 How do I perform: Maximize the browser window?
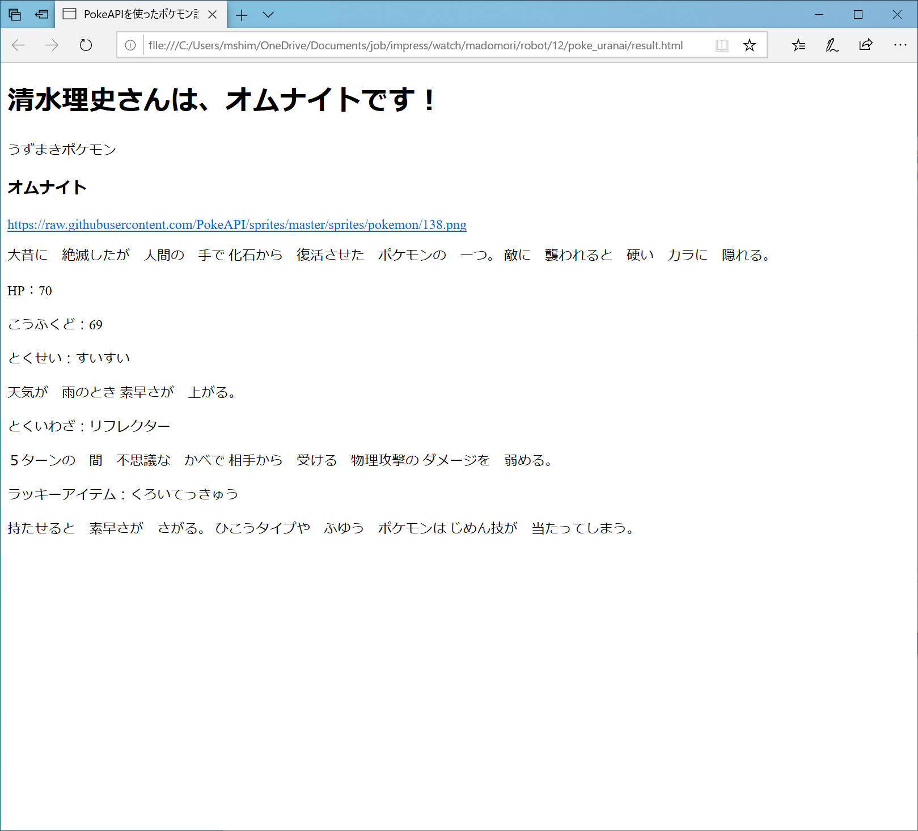click(x=858, y=14)
